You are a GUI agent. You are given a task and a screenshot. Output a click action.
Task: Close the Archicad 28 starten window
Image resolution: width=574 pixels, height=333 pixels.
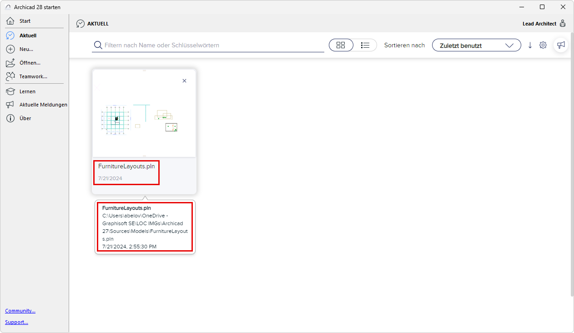point(563,7)
